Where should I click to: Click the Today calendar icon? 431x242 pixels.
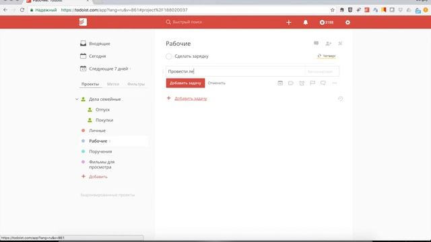point(83,56)
